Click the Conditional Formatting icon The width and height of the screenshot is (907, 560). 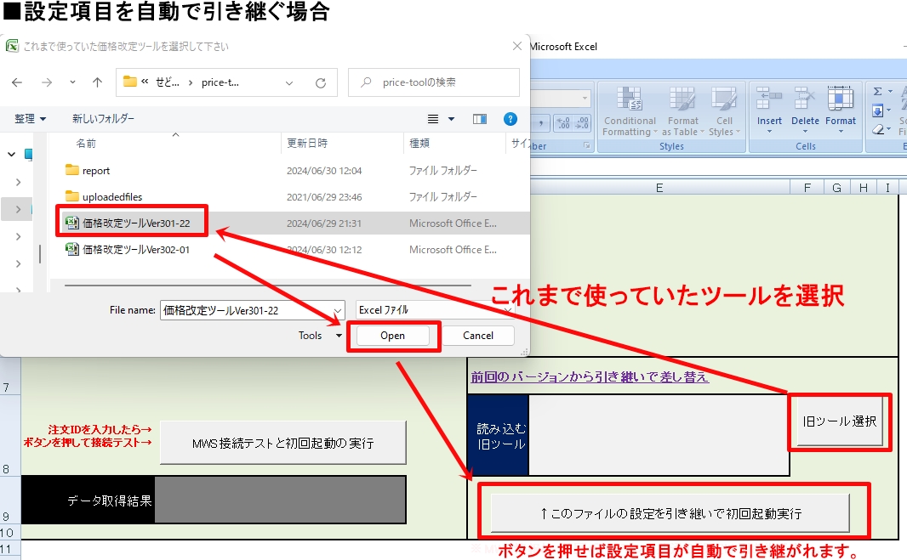click(x=630, y=102)
